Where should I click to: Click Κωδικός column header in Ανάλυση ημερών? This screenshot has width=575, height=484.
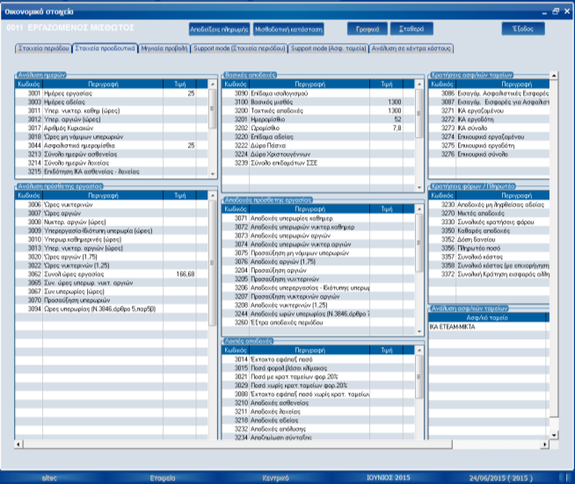pyautogui.click(x=29, y=84)
